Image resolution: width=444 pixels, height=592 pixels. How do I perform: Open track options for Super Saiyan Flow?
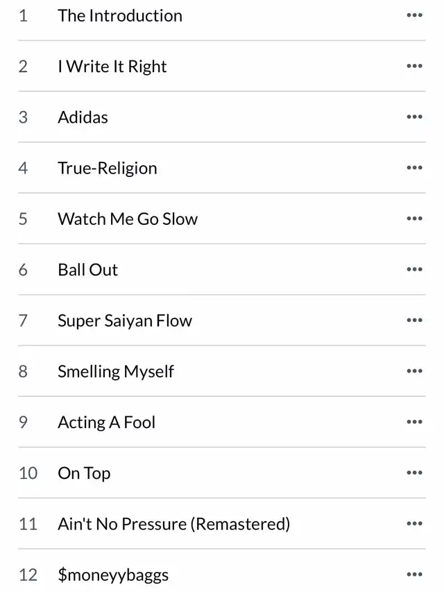[x=414, y=320]
